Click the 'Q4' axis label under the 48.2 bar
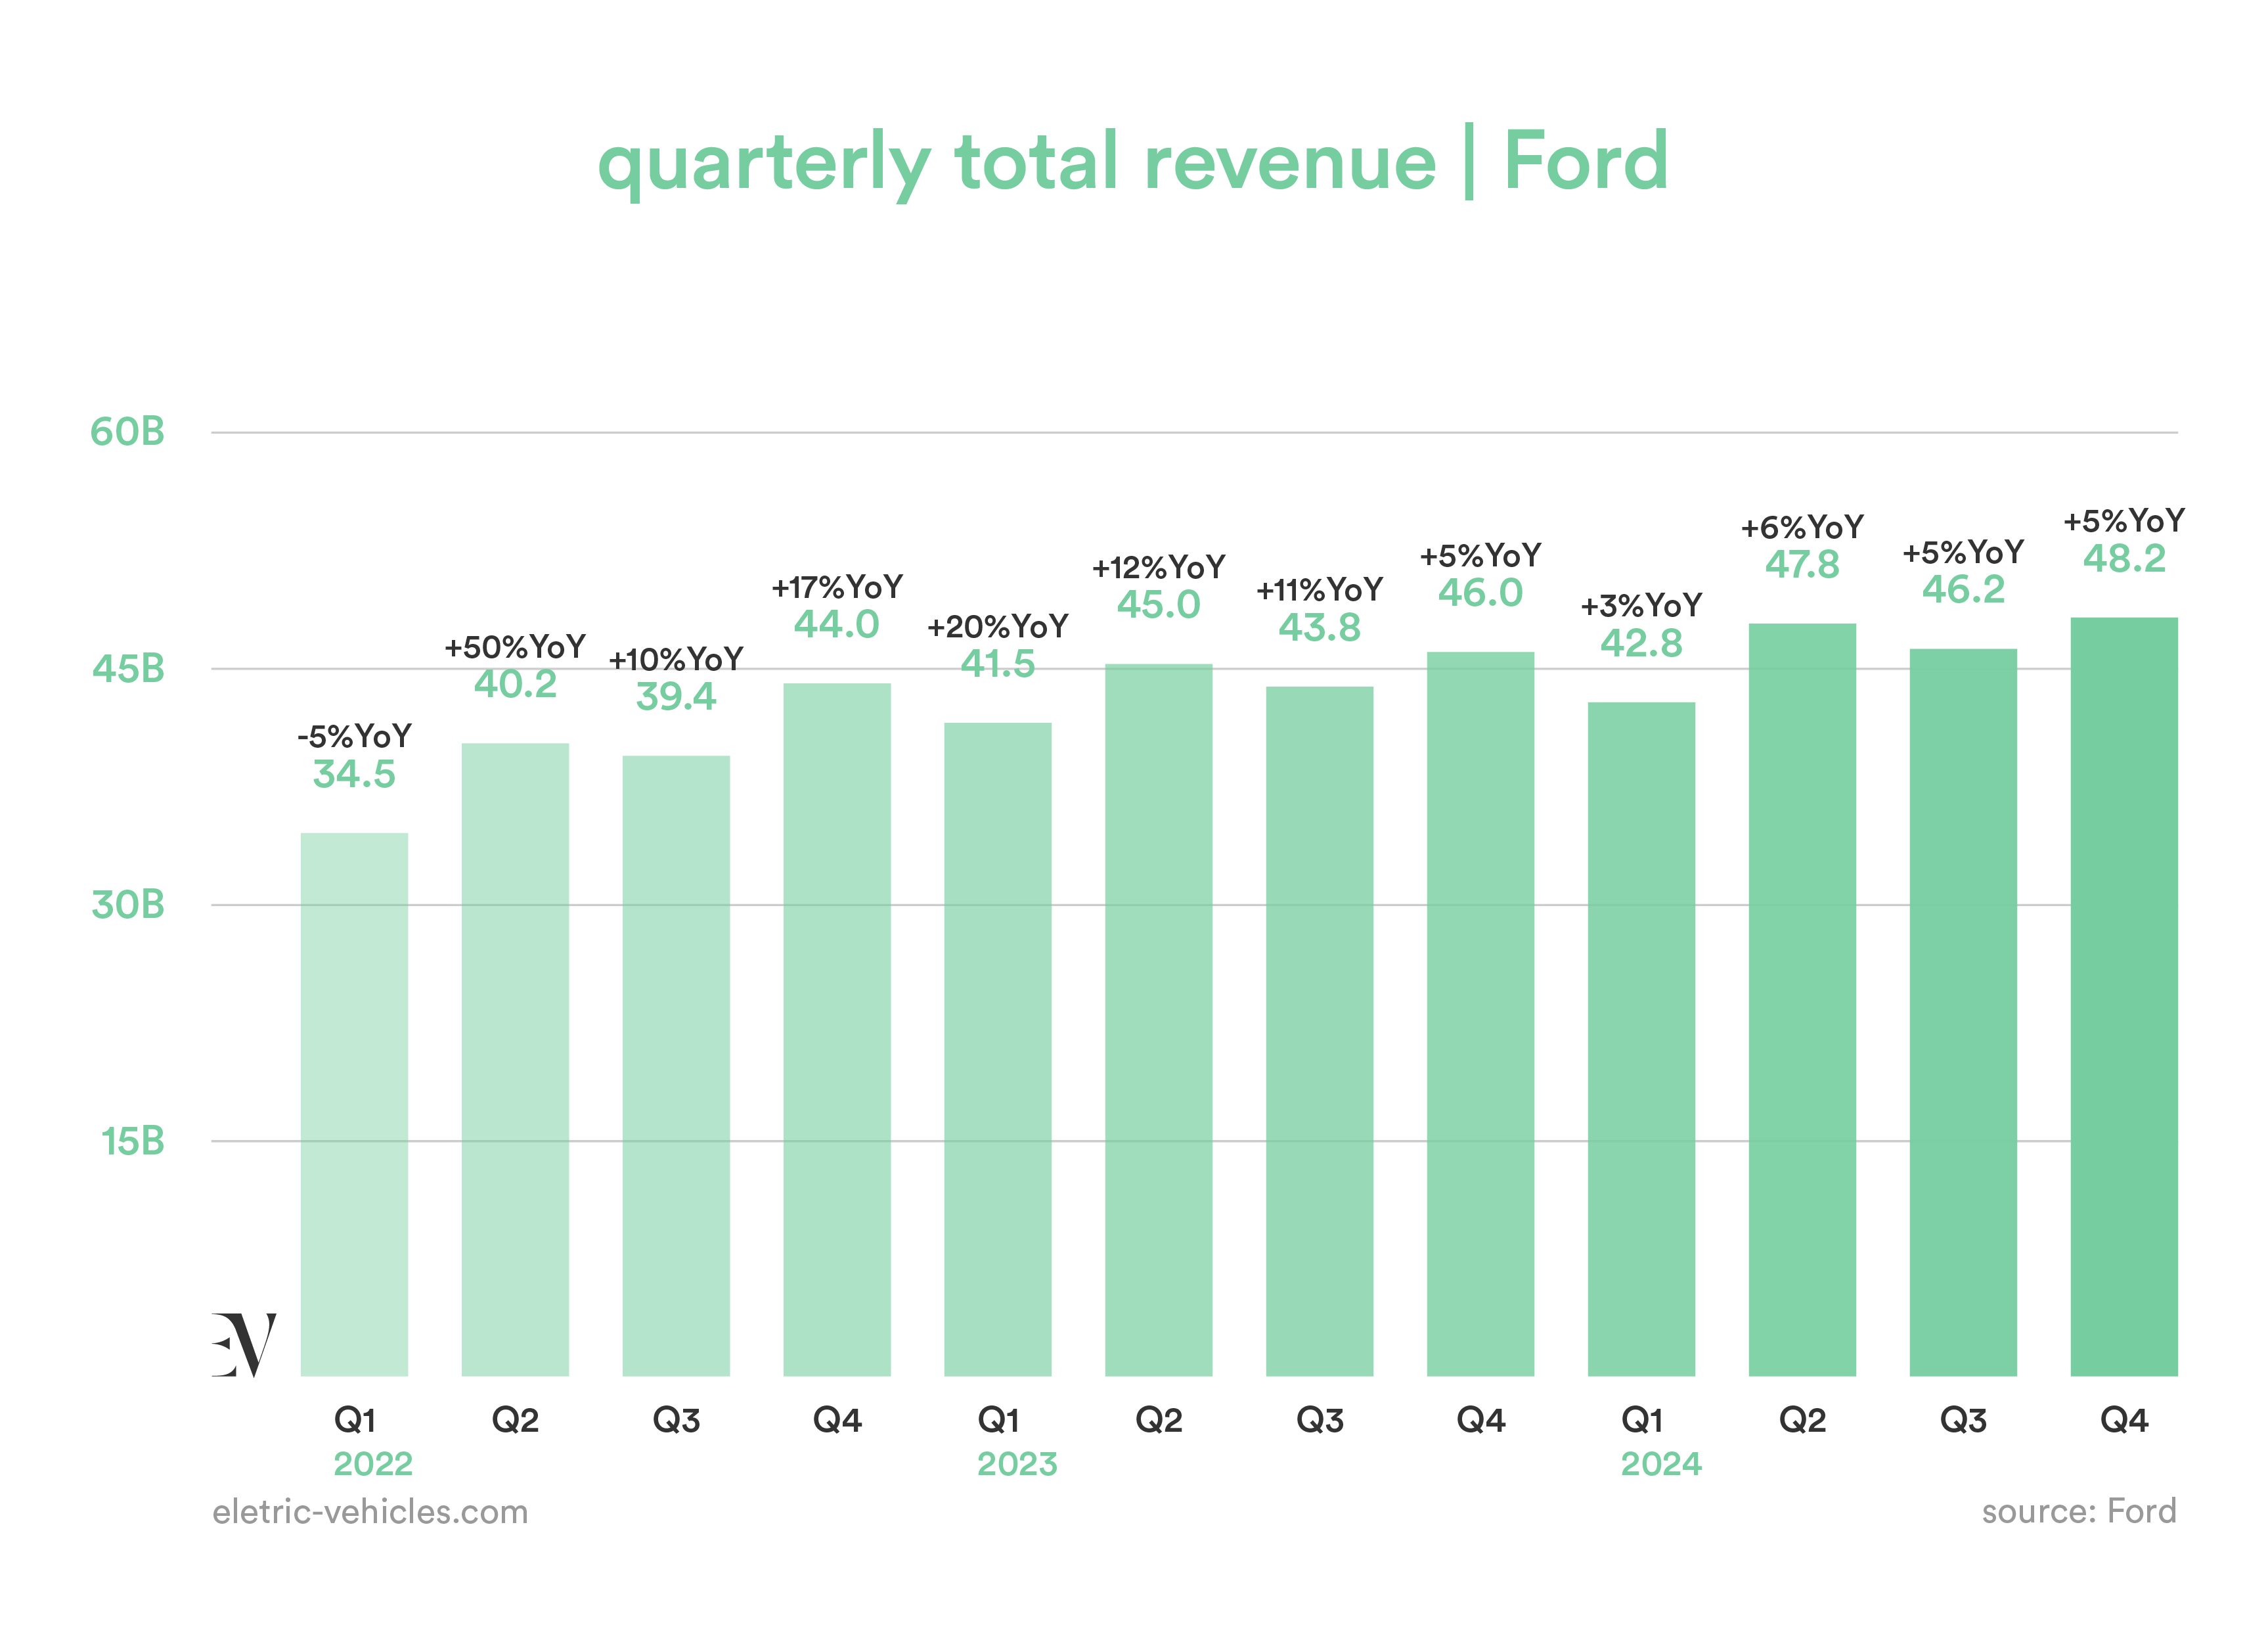Viewport: 2268px width, 1644px height. click(x=2124, y=1420)
